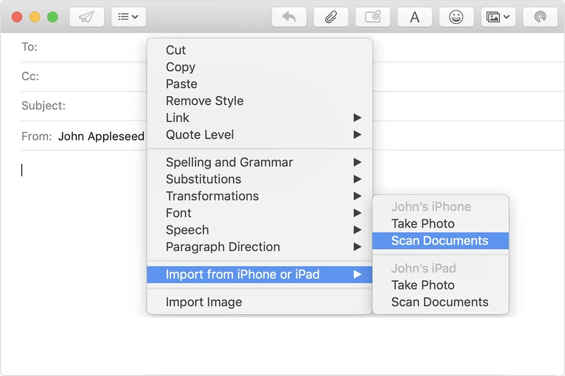Image resolution: width=565 pixels, height=376 pixels.
Task: Click the red close window button
Action: point(17,17)
